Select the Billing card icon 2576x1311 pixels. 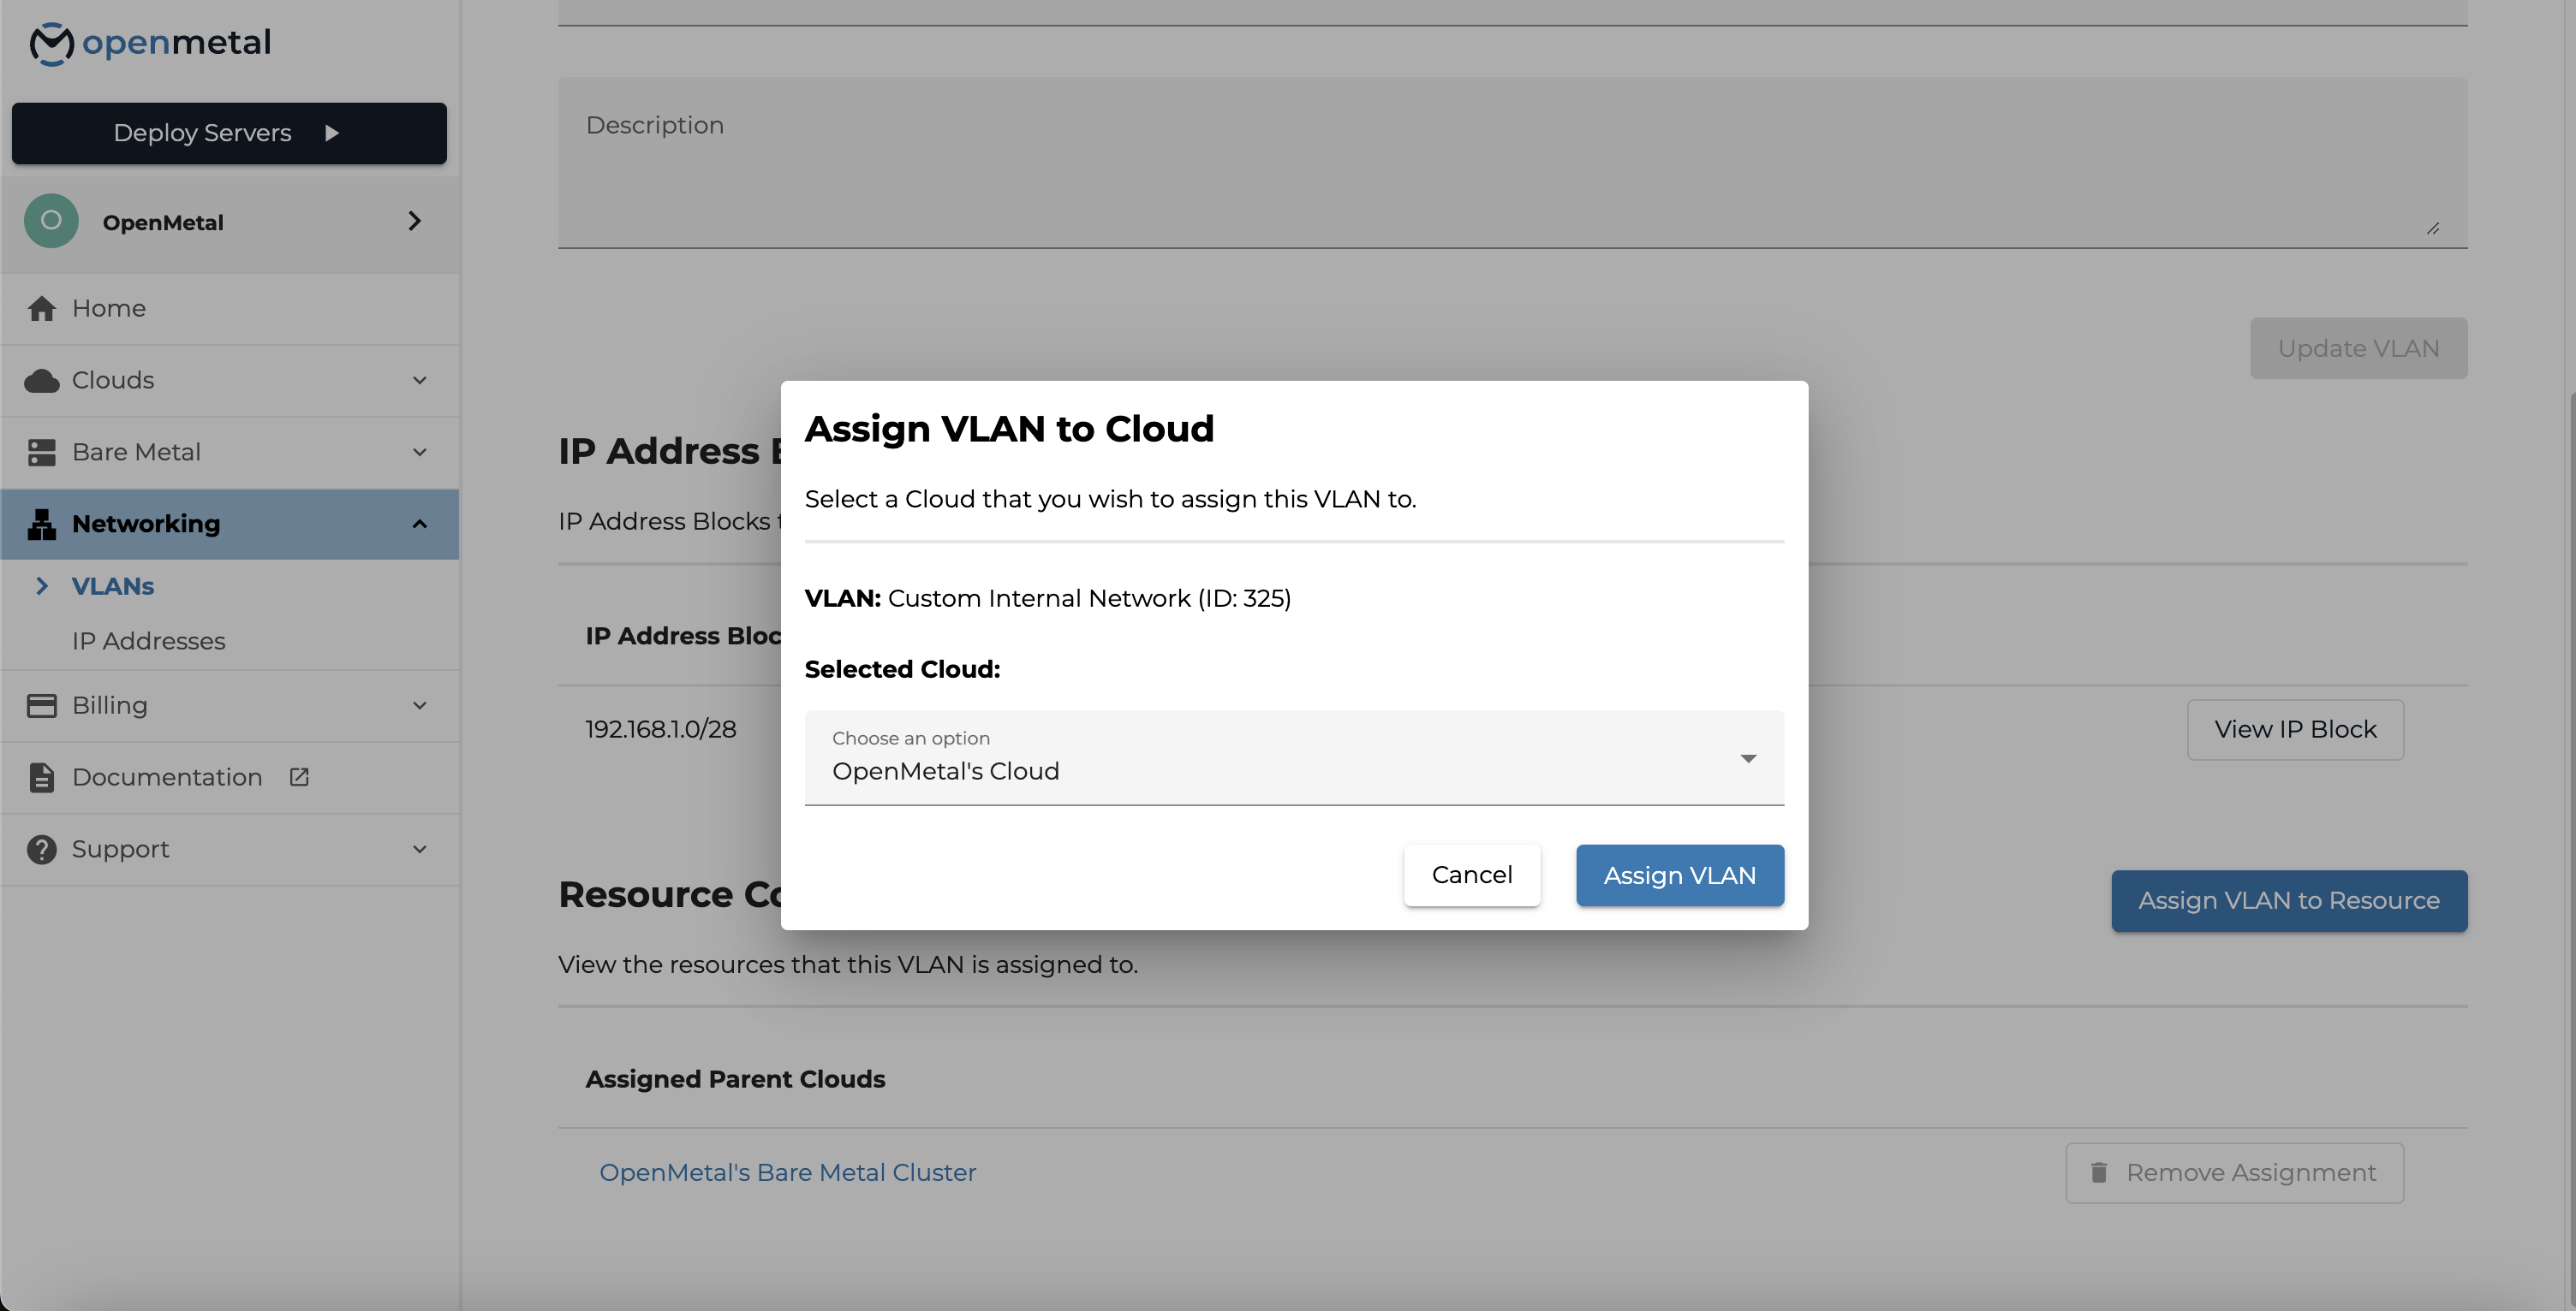point(42,704)
